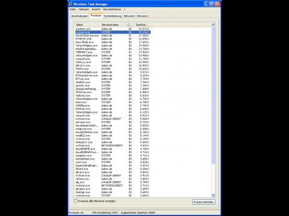Open the ? help menu
This screenshot has height=216, width=289.
124,9
